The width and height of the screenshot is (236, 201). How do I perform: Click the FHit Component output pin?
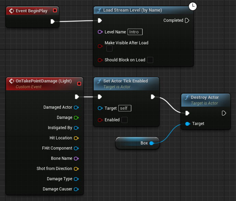pos(76,148)
